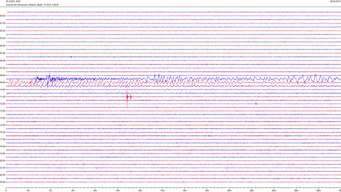The image size is (341, 192).
Task: Click the small blue blip on the 06:00 trace
Action: point(71,57)
